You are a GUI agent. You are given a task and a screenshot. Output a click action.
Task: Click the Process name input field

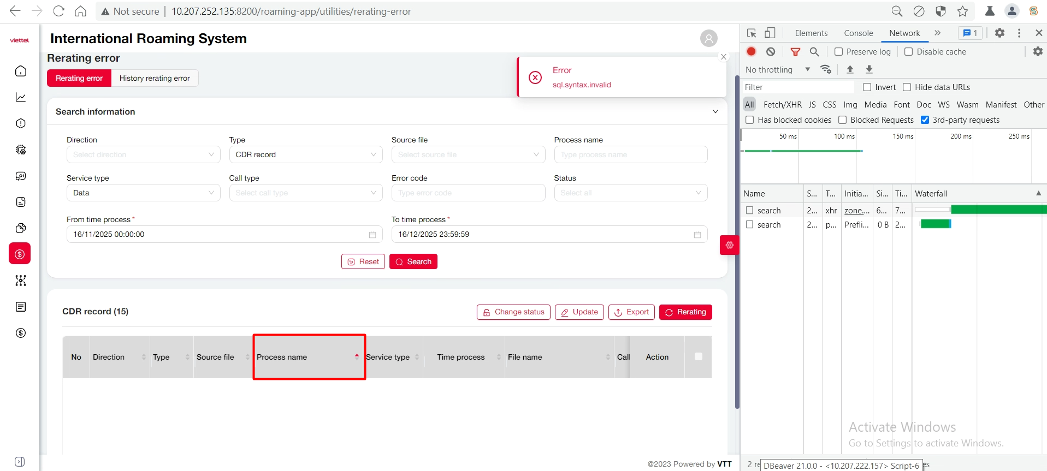630,154
